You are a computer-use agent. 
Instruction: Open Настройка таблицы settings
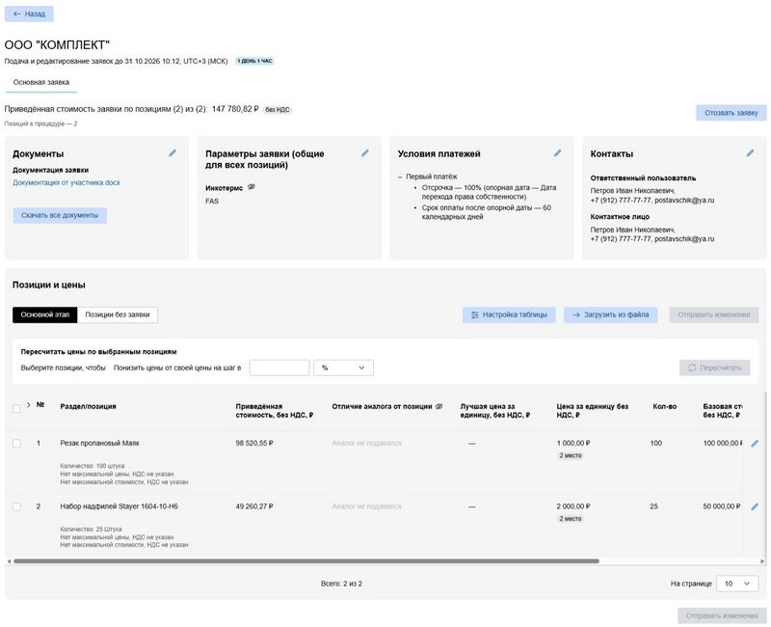[x=509, y=315]
